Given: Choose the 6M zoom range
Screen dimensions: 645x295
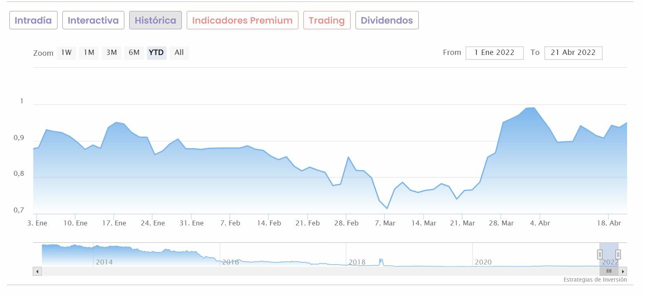Looking at the screenshot, I should (x=134, y=52).
